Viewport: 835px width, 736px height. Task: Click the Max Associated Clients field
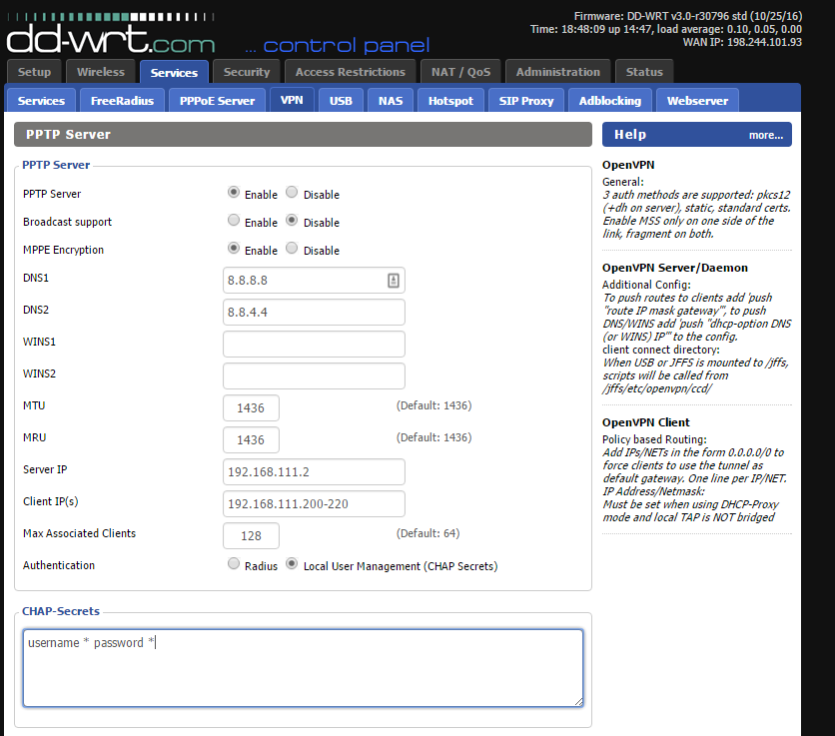[x=251, y=536]
